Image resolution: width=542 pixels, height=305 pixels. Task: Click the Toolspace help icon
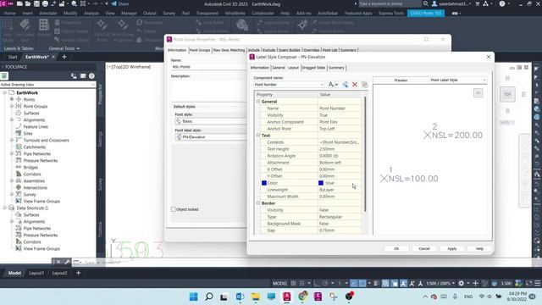(91, 75)
